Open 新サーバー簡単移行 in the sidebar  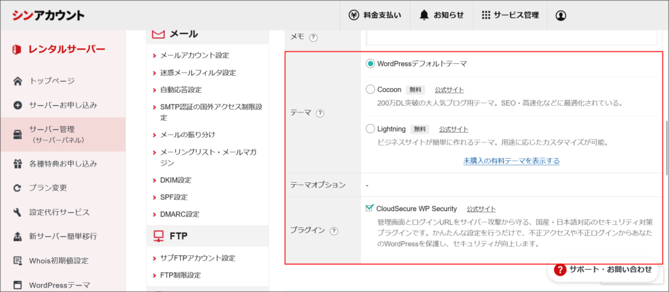[x=63, y=236]
